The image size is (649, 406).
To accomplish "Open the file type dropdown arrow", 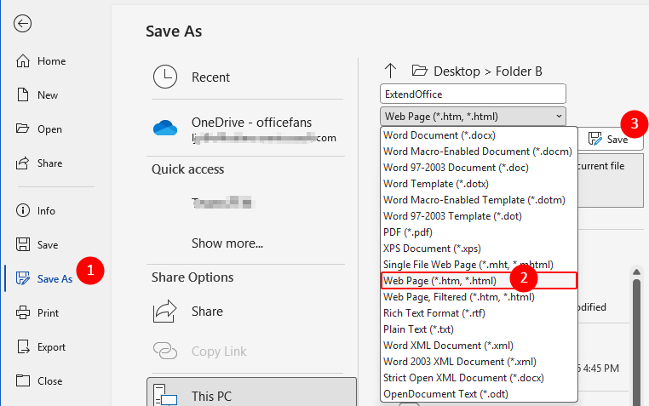I will [x=559, y=117].
